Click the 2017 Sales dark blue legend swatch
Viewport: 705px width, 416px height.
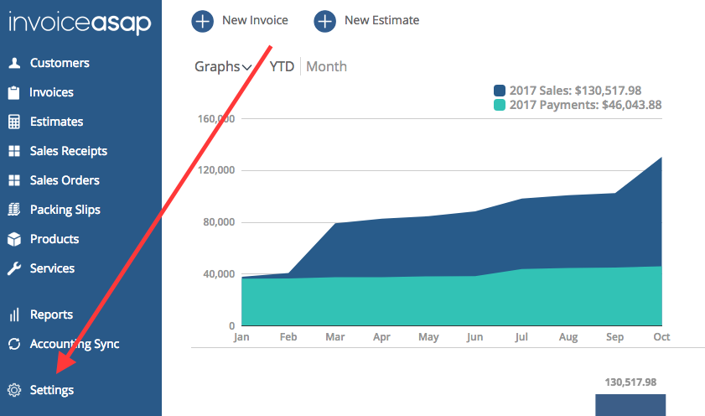pos(500,91)
